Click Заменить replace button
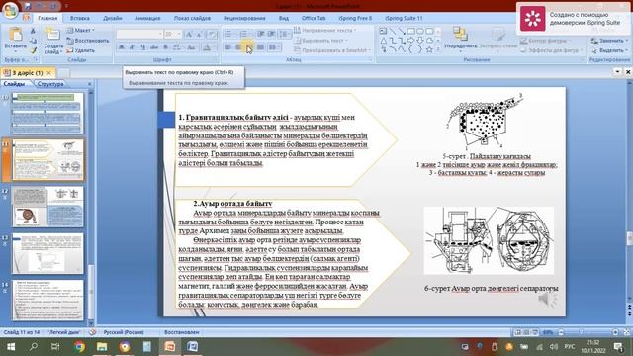Image resolution: width=633 pixels, height=356 pixels. [610, 41]
